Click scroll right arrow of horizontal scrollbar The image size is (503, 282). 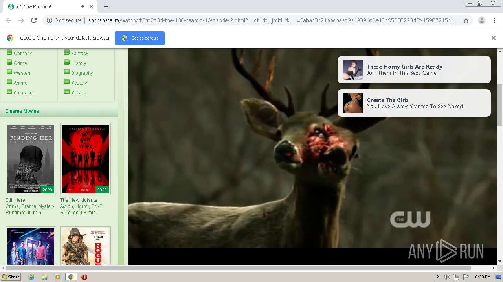click(494, 268)
